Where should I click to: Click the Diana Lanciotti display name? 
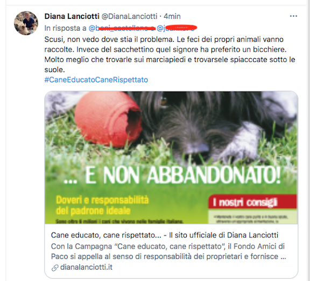pos(72,16)
